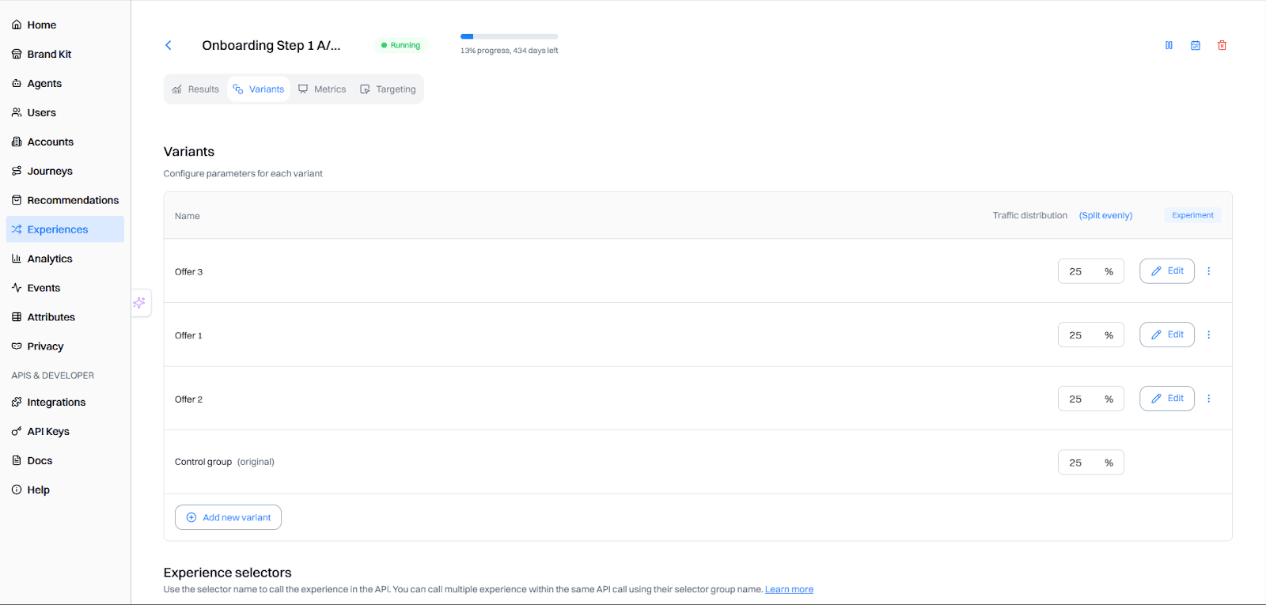Open API Keys in the sidebar

[x=65, y=431]
